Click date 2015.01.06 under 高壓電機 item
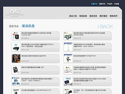Screen dimensions: 125x94 click(25, 73)
